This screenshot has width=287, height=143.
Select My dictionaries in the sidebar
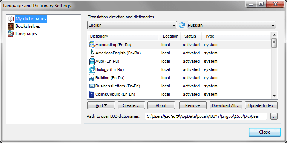tap(31, 19)
